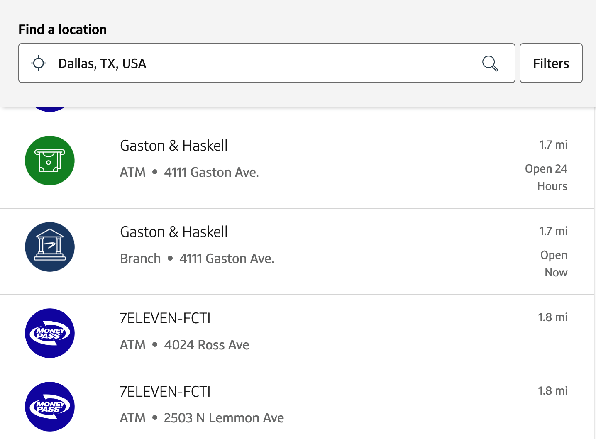Click the bank branch building icon
Viewport: 596px width, 439px height.
tap(49, 246)
